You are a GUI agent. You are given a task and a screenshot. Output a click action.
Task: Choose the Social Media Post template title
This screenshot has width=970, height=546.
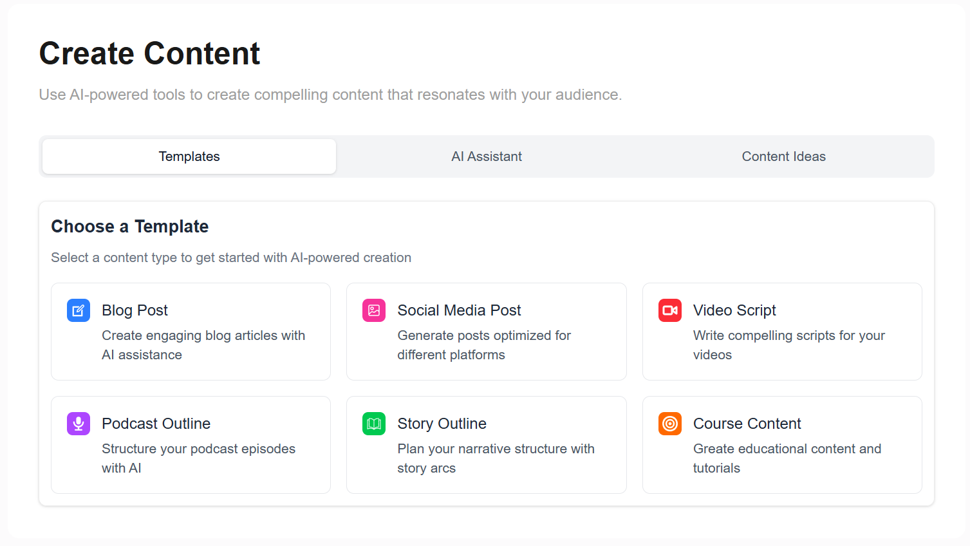(459, 310)
